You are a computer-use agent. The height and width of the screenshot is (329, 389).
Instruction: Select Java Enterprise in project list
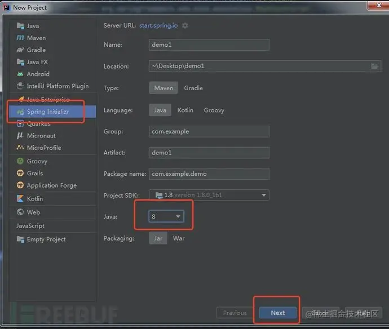tap(48, 99)
